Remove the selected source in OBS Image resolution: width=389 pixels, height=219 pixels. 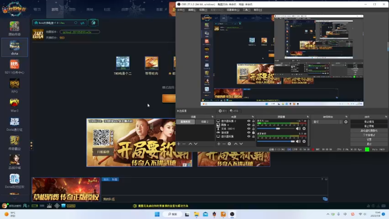(x=224, y=144)
